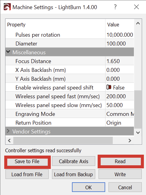
Task: Open the Engraving Mode value dropdown
Action: (x=120, y=114)
